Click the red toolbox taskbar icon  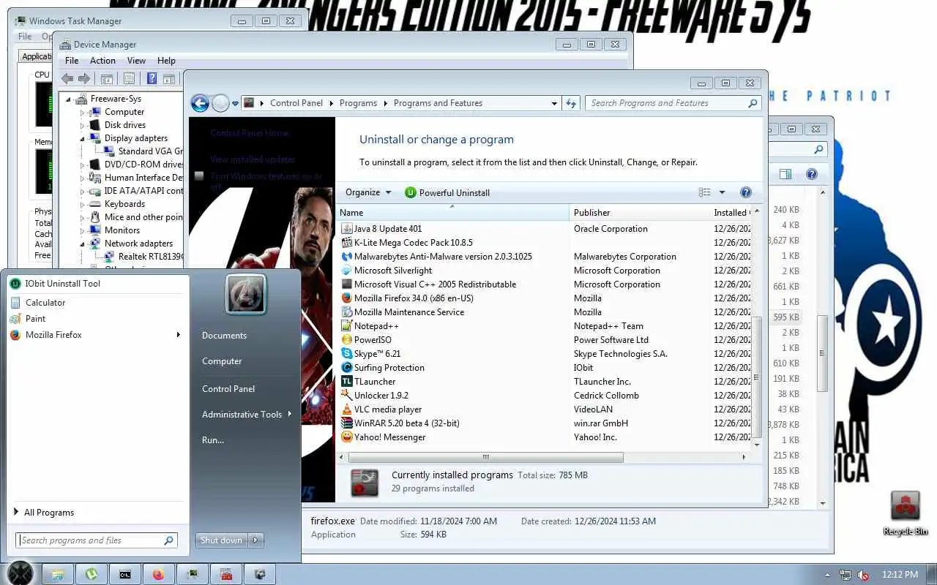tap(226, 575)
